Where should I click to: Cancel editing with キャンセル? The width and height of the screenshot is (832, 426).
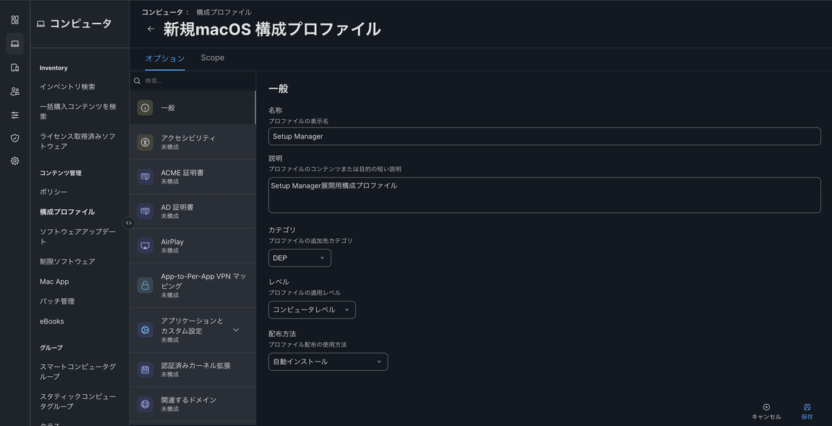point(767,413)
